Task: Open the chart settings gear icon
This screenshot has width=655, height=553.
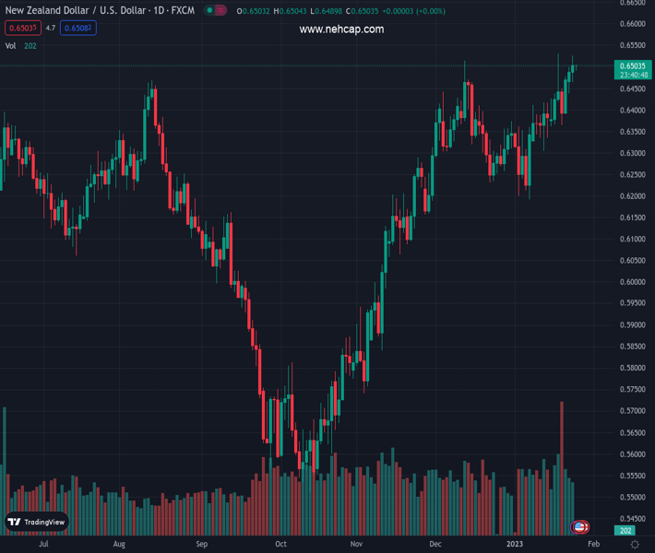Action: [635, 545]
